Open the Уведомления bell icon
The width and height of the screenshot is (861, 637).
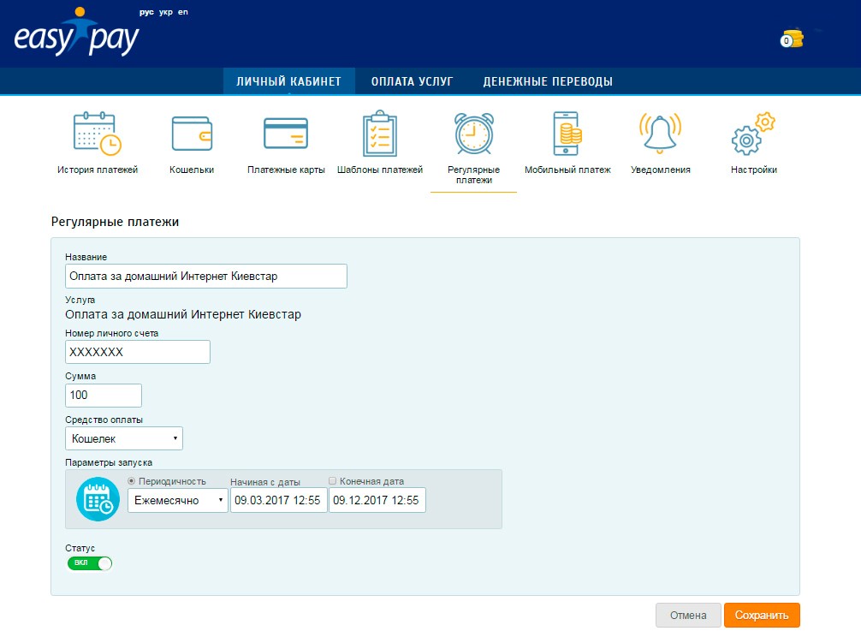pyautogui.click(x=660, y=133)
